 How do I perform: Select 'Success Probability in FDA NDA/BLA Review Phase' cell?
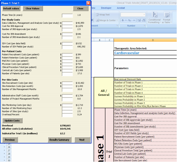point(145,106)
